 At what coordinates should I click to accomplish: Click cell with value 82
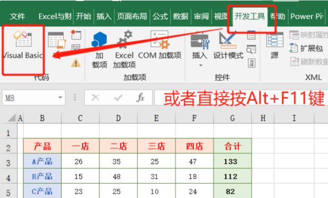coord(233,191)
